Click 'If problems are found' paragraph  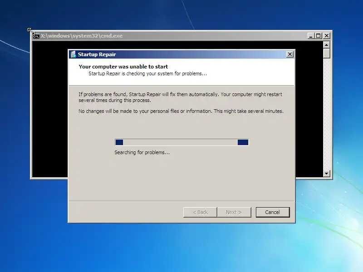(x=180, y=97)
